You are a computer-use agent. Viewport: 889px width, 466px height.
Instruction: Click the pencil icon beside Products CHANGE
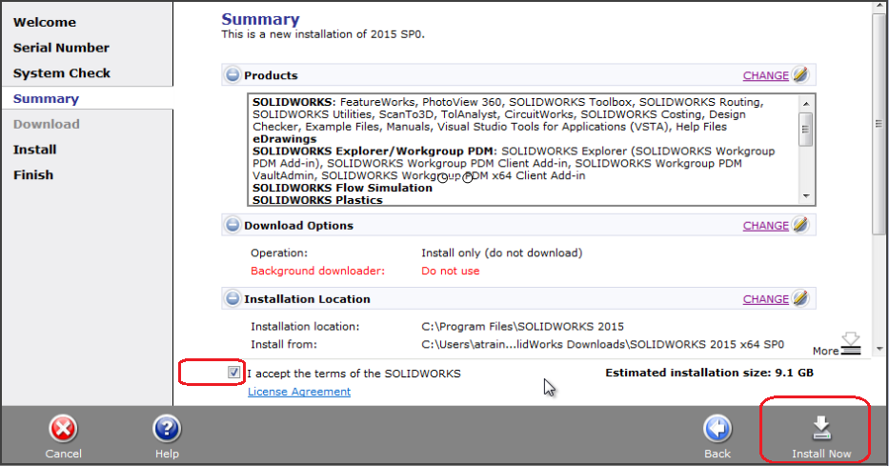click(x=800, y=74)
